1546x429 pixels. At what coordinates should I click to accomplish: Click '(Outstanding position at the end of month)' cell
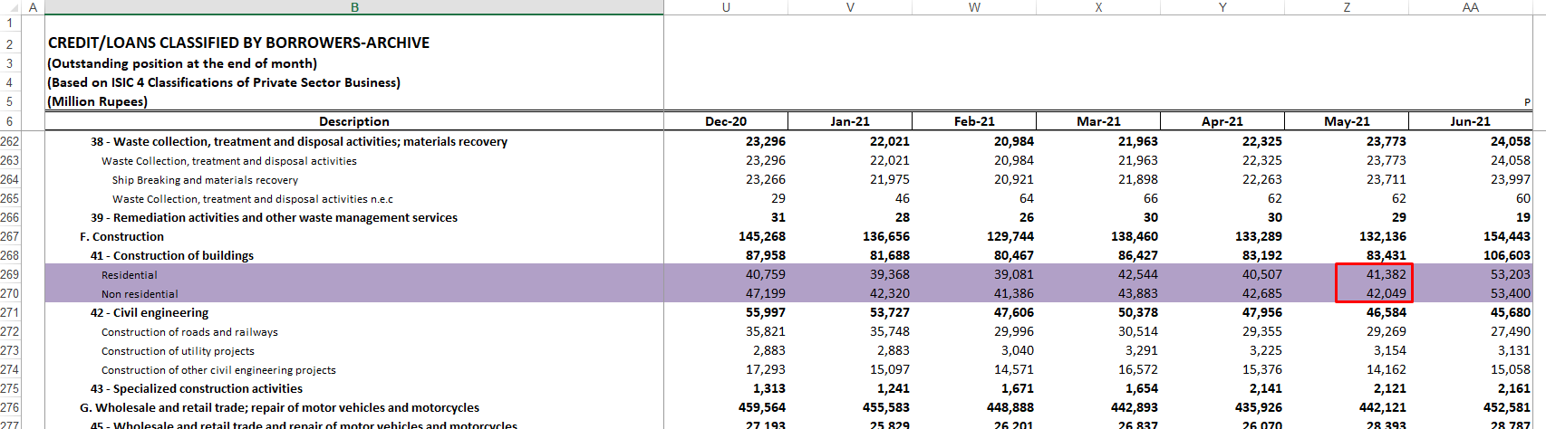coord(182,63)
